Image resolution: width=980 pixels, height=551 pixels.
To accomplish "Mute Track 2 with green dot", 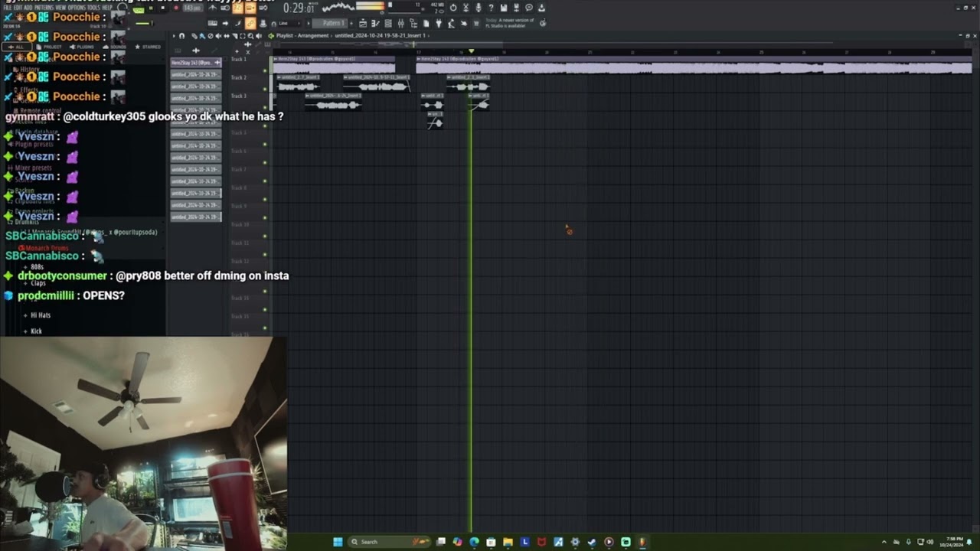I will point(265,90).
